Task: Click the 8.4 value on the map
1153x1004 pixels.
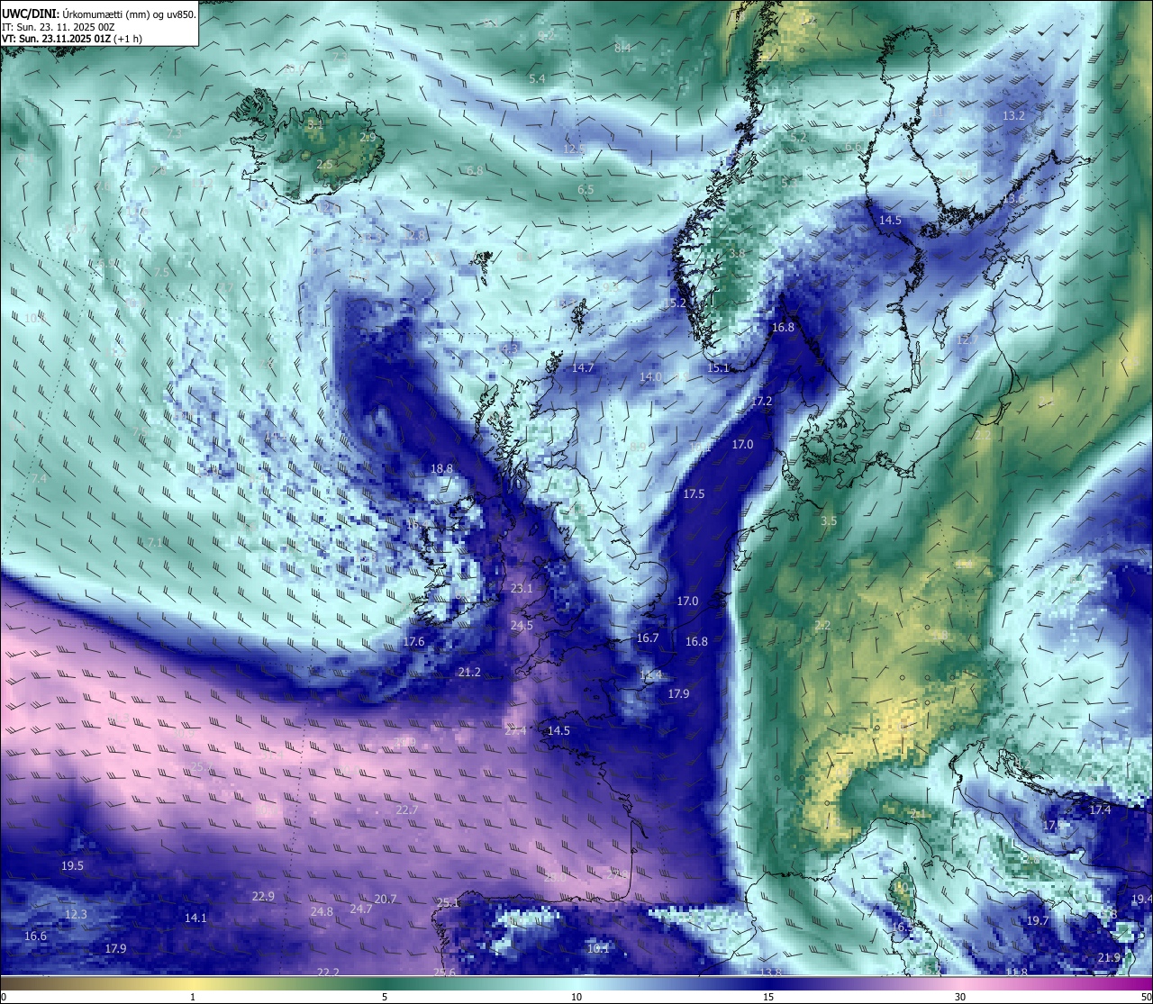Action: [x=622, y=47]
